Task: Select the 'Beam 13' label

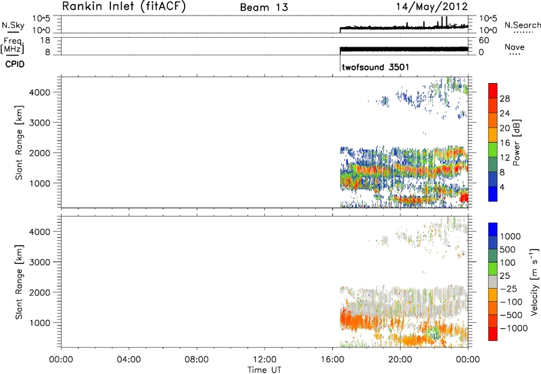Action: 264,7
